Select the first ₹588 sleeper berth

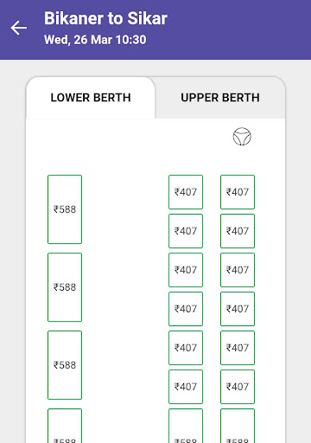click(65, 209)
